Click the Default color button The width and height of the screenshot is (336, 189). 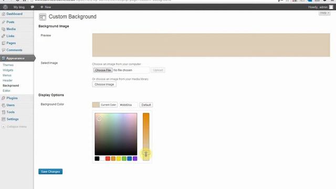click(x=146, y=105)
